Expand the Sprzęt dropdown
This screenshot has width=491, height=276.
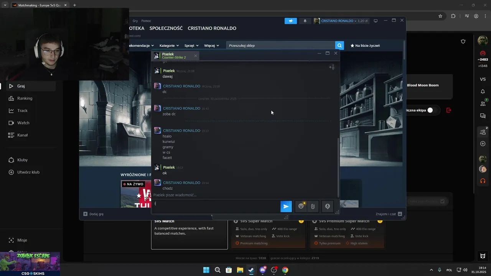191,45
